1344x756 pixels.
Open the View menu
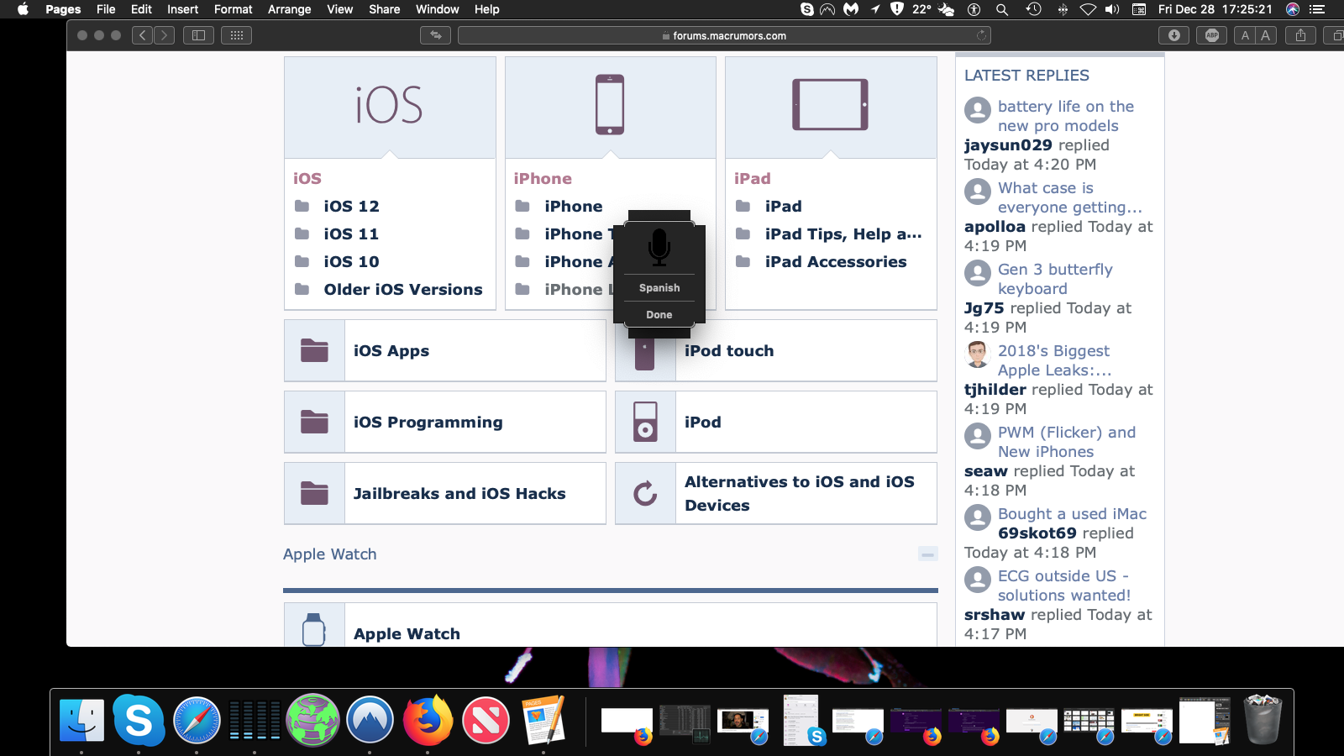pos(339,9)
